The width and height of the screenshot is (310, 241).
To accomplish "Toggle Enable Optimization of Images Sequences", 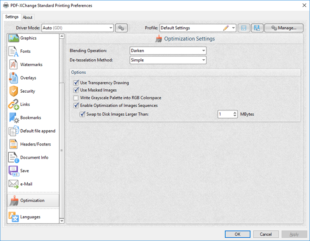I will 76,105.
